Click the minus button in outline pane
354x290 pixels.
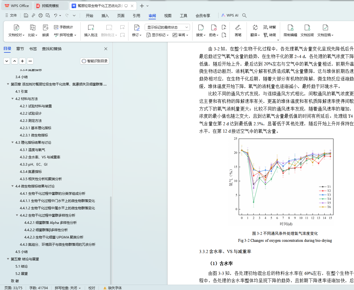tap(30, 61)
